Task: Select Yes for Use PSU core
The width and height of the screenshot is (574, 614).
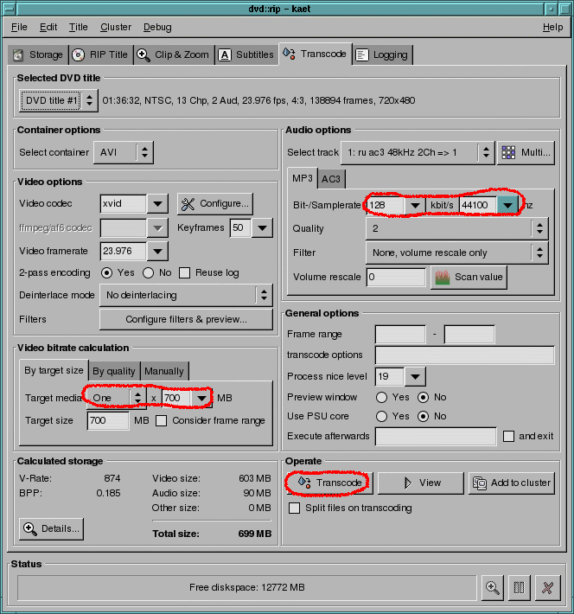Action: point(381,416)
